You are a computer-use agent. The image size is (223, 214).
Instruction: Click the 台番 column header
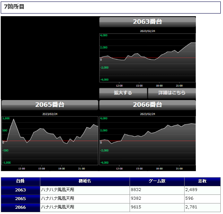(x=20, y=182)
